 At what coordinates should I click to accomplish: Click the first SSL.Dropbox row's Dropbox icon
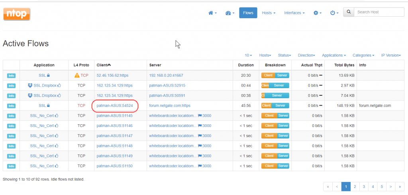[30, 85]
